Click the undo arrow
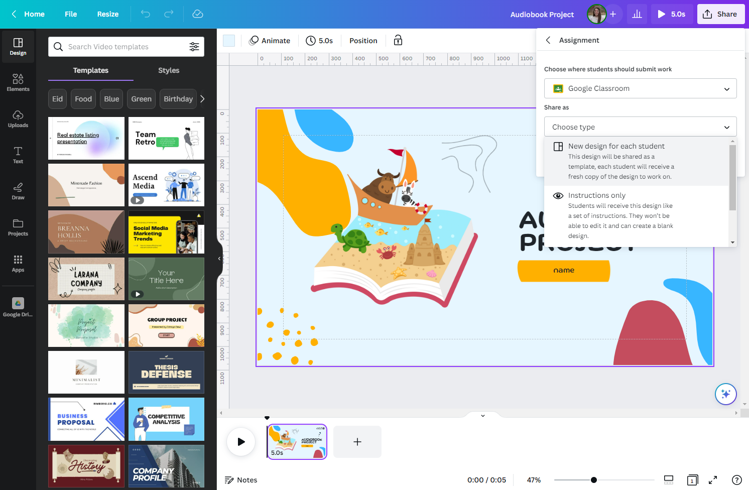The height and width of the screenshot is (490, 749). click(x=146, y=14)
